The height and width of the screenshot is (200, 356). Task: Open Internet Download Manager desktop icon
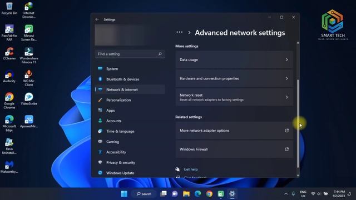click(29, 10)
